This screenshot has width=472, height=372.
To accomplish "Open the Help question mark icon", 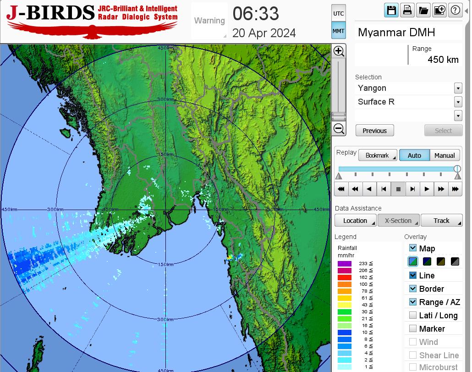I will 456,11.
